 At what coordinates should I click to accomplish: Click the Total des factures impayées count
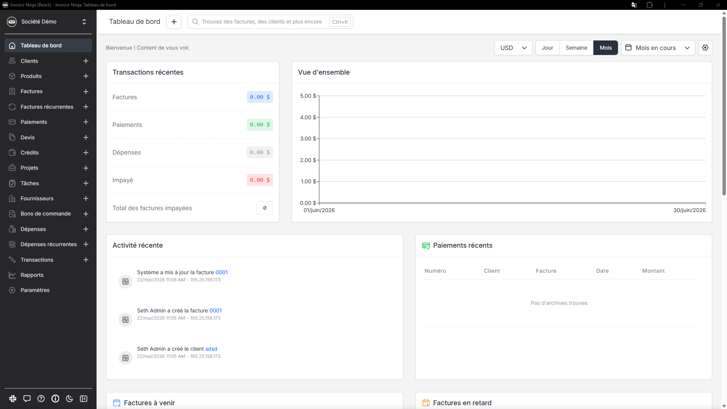pyautogui.click(x=265, y=208)
